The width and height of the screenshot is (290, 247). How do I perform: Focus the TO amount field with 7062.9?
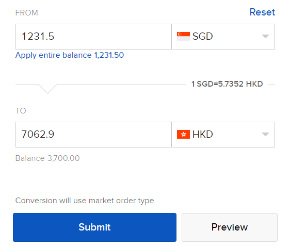93,135
